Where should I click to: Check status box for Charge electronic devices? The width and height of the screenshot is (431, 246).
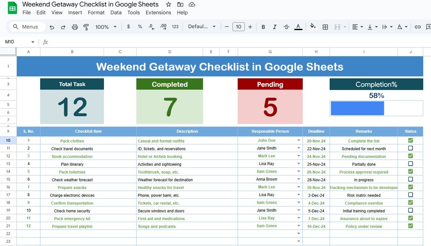point(410,195)
